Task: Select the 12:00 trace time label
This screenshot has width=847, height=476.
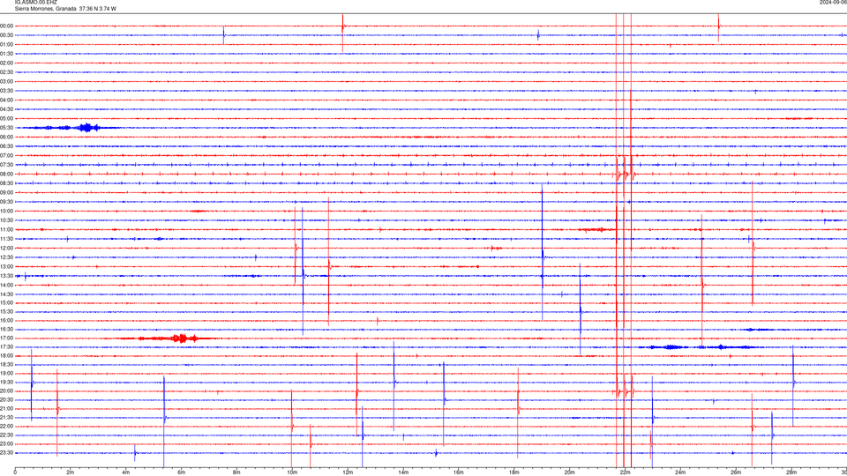Action: click(x=7, y=248)
